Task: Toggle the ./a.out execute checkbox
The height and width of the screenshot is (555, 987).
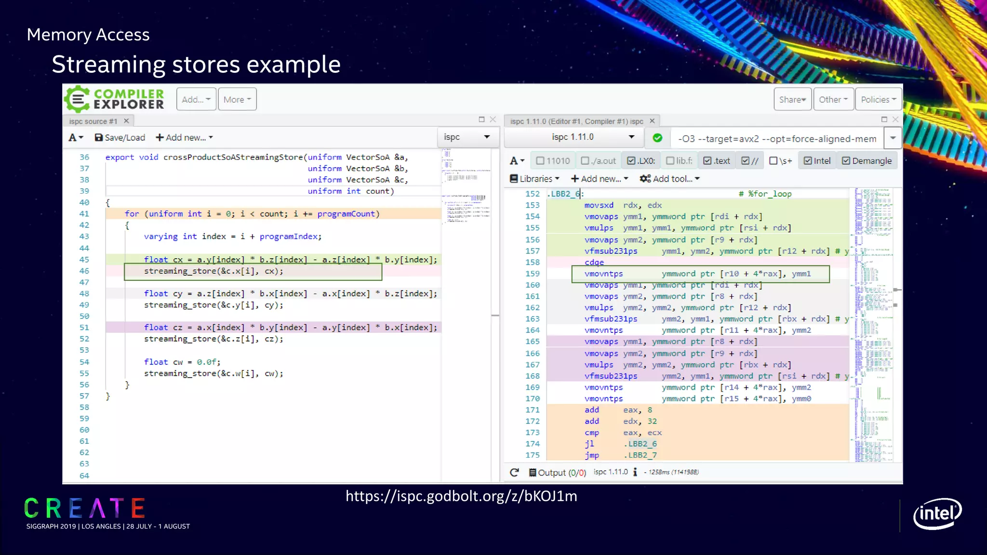Action: 599,161
